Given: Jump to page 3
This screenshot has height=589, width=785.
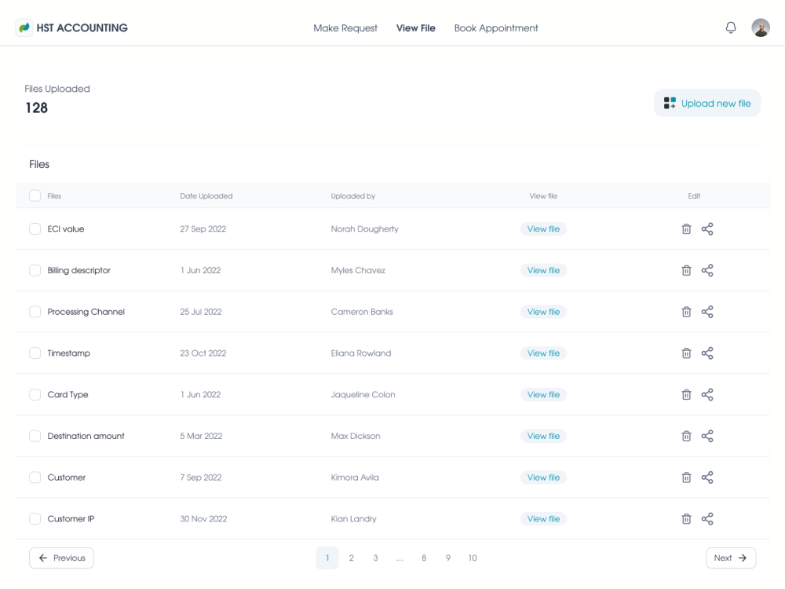Looking at the screenshot, I should point(375,558).
